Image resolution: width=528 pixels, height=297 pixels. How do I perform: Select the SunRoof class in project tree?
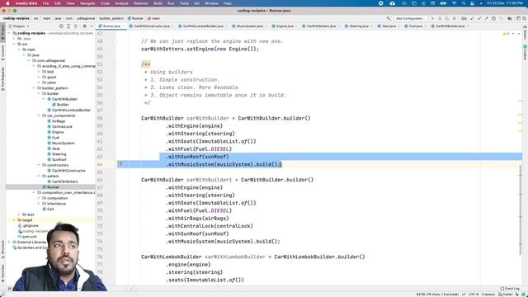click(59, 159)
